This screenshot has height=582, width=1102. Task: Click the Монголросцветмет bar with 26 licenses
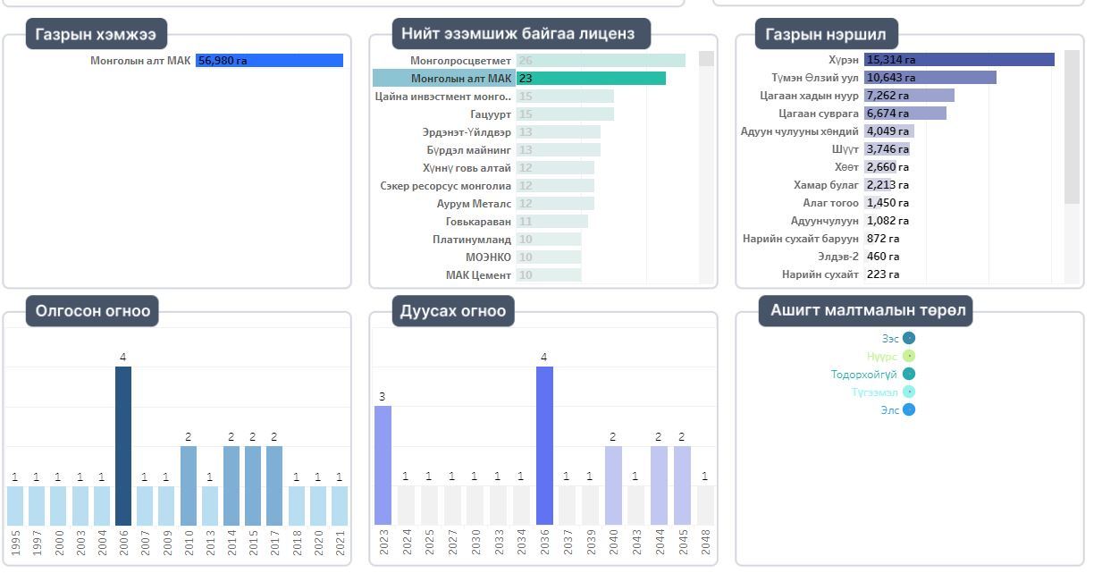point(601,61)
